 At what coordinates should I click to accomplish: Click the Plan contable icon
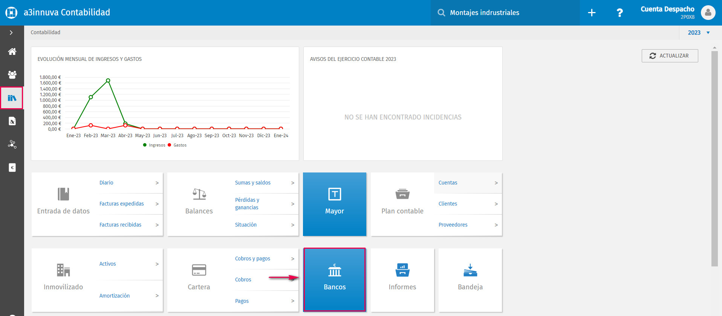point(402,194)
